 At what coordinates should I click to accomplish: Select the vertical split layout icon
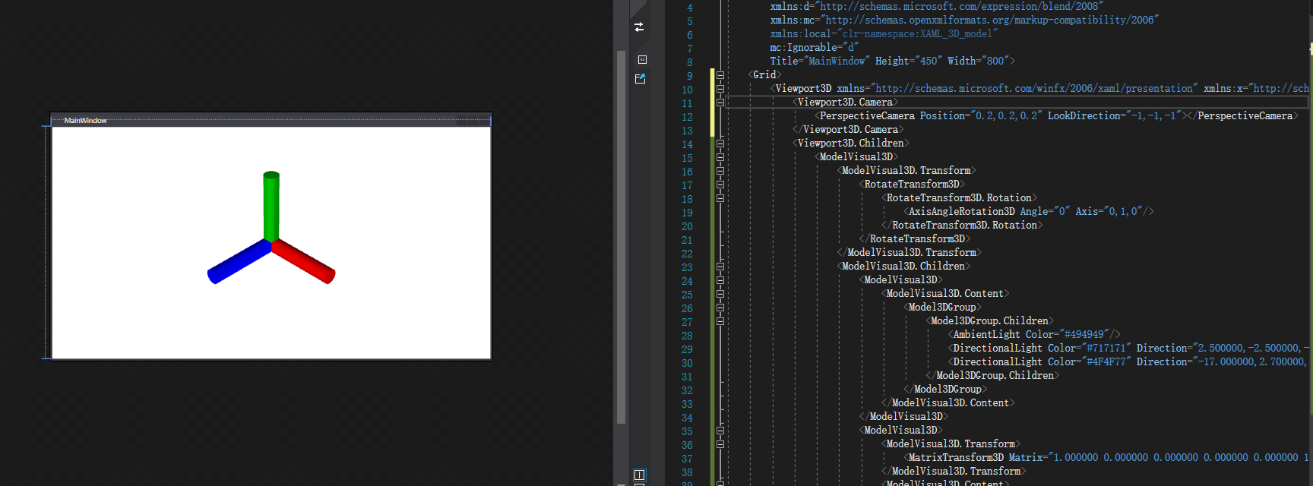pos(640,475)
